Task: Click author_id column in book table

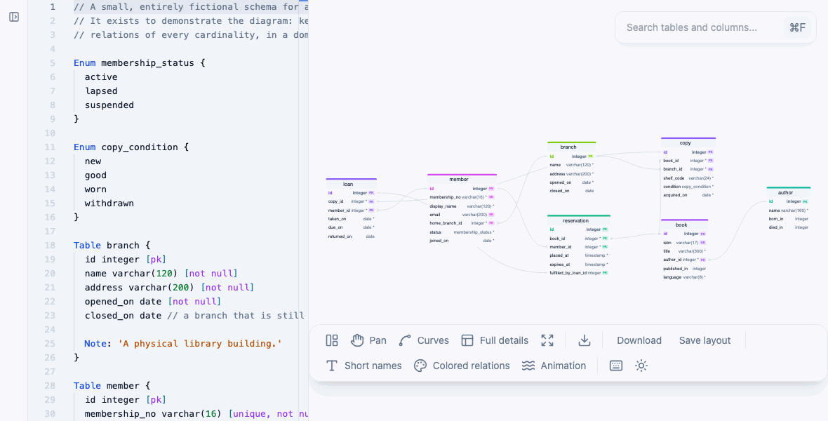Action: click(x=684, y=260)
